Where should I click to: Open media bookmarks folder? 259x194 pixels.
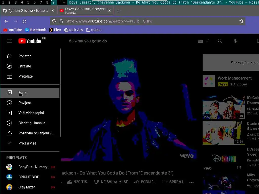[x=94, y=30]
